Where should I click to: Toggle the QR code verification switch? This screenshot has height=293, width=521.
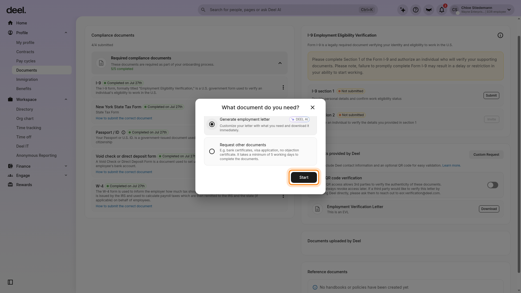pos(493,185)
